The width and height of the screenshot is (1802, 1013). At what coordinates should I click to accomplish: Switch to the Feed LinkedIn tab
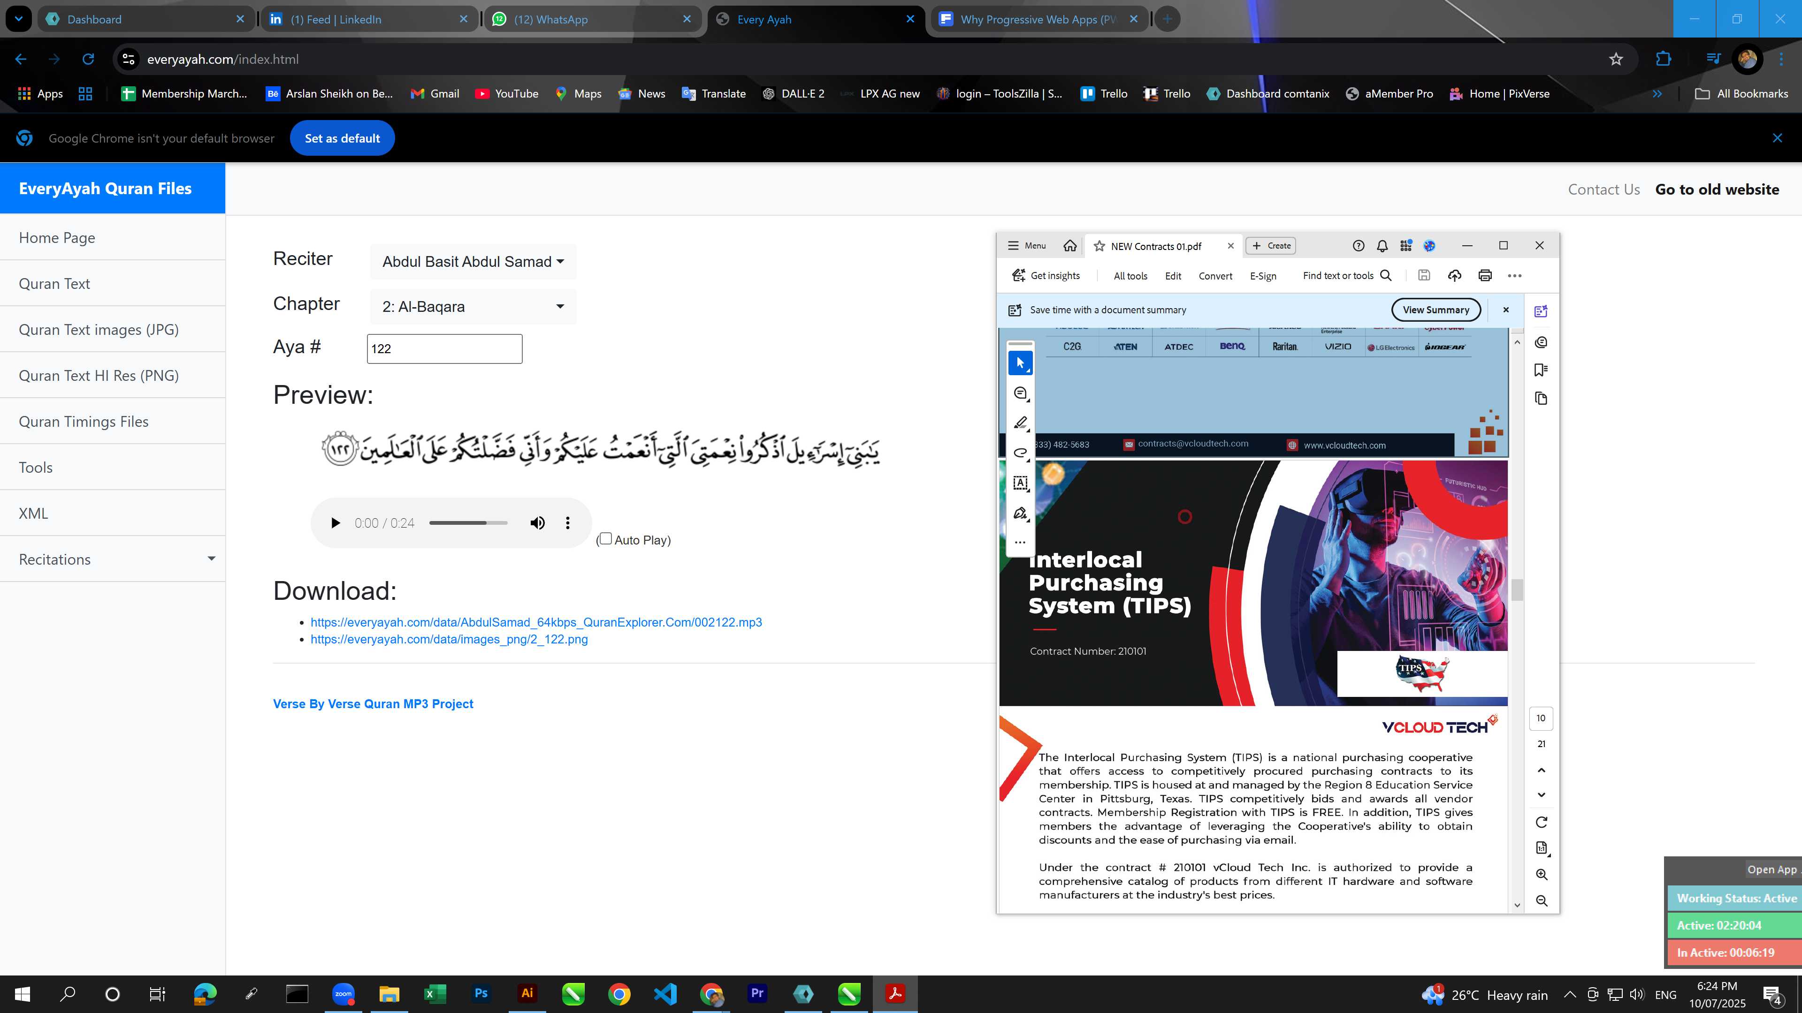coord(369,19)
